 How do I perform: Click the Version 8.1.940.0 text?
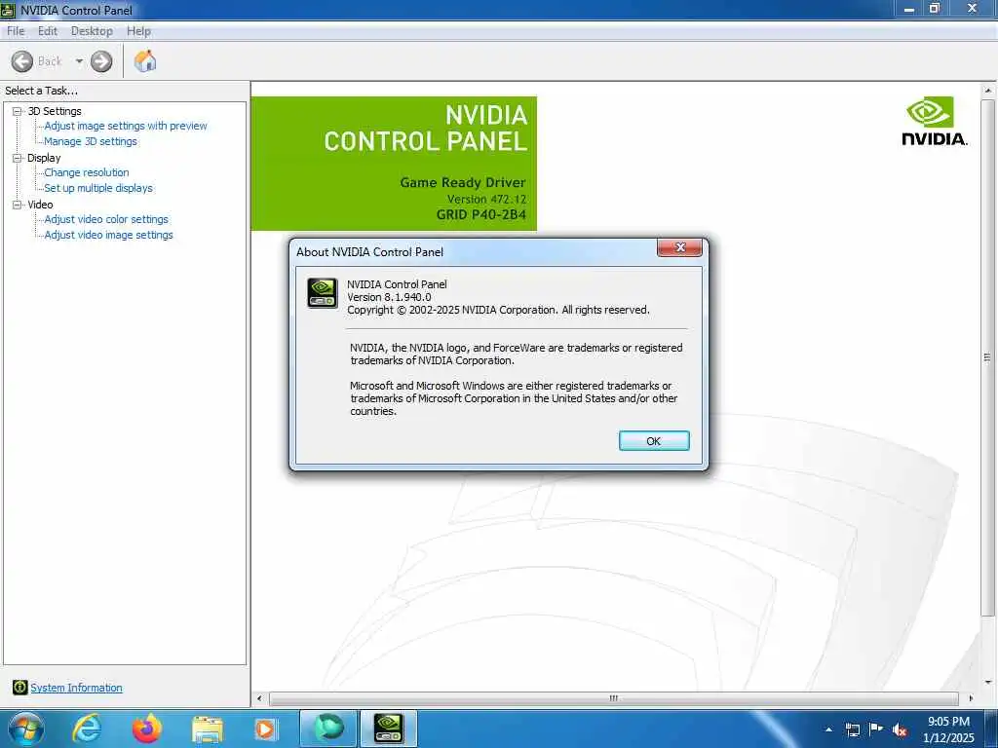pyautogui.click(x=389, y=297)
